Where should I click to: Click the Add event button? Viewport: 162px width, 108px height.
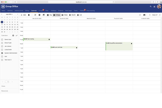point(23,15)
